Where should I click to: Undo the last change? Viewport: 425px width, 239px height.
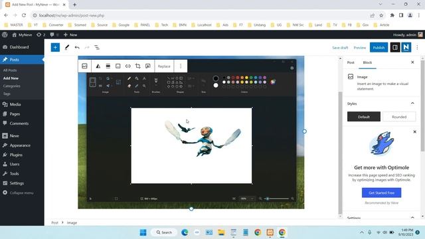click(x=77, y=47)
